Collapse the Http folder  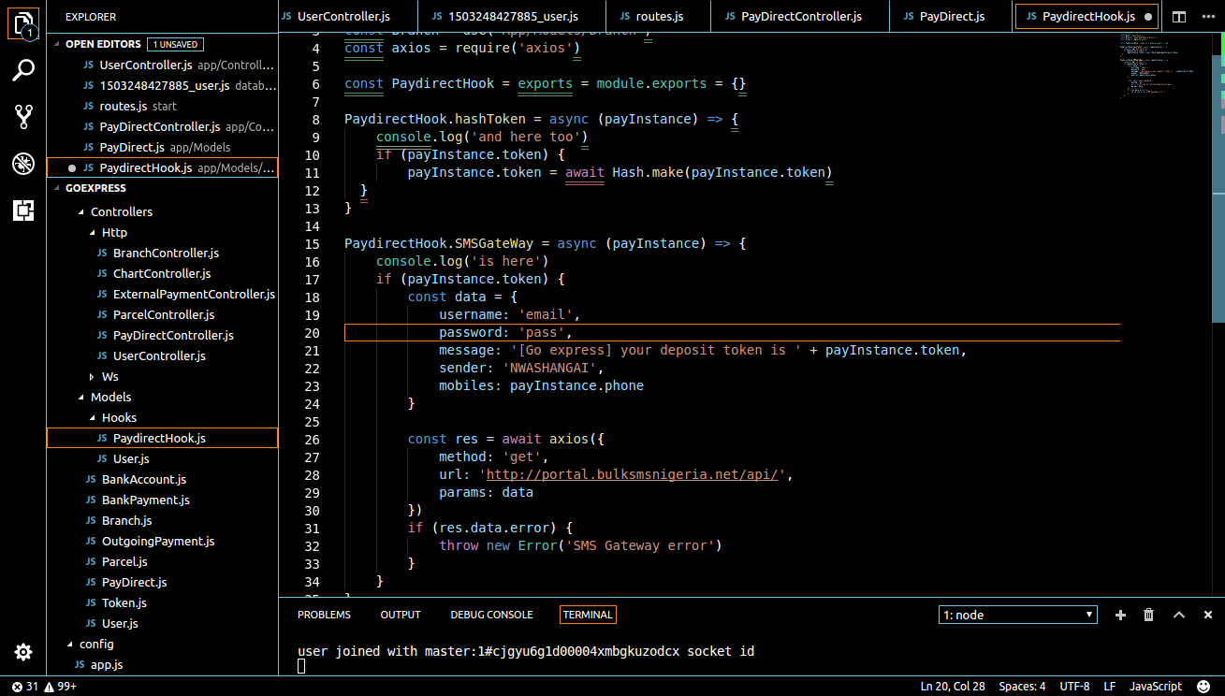coord(92,233)
